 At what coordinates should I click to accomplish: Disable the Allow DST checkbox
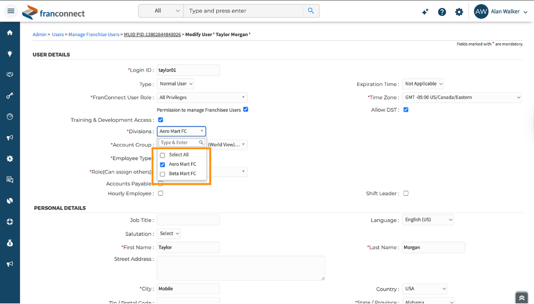406,110
